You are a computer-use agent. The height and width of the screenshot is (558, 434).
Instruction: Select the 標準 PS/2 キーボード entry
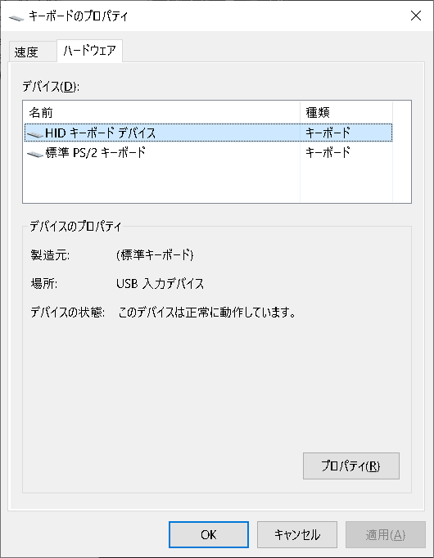tap(208, 153)
